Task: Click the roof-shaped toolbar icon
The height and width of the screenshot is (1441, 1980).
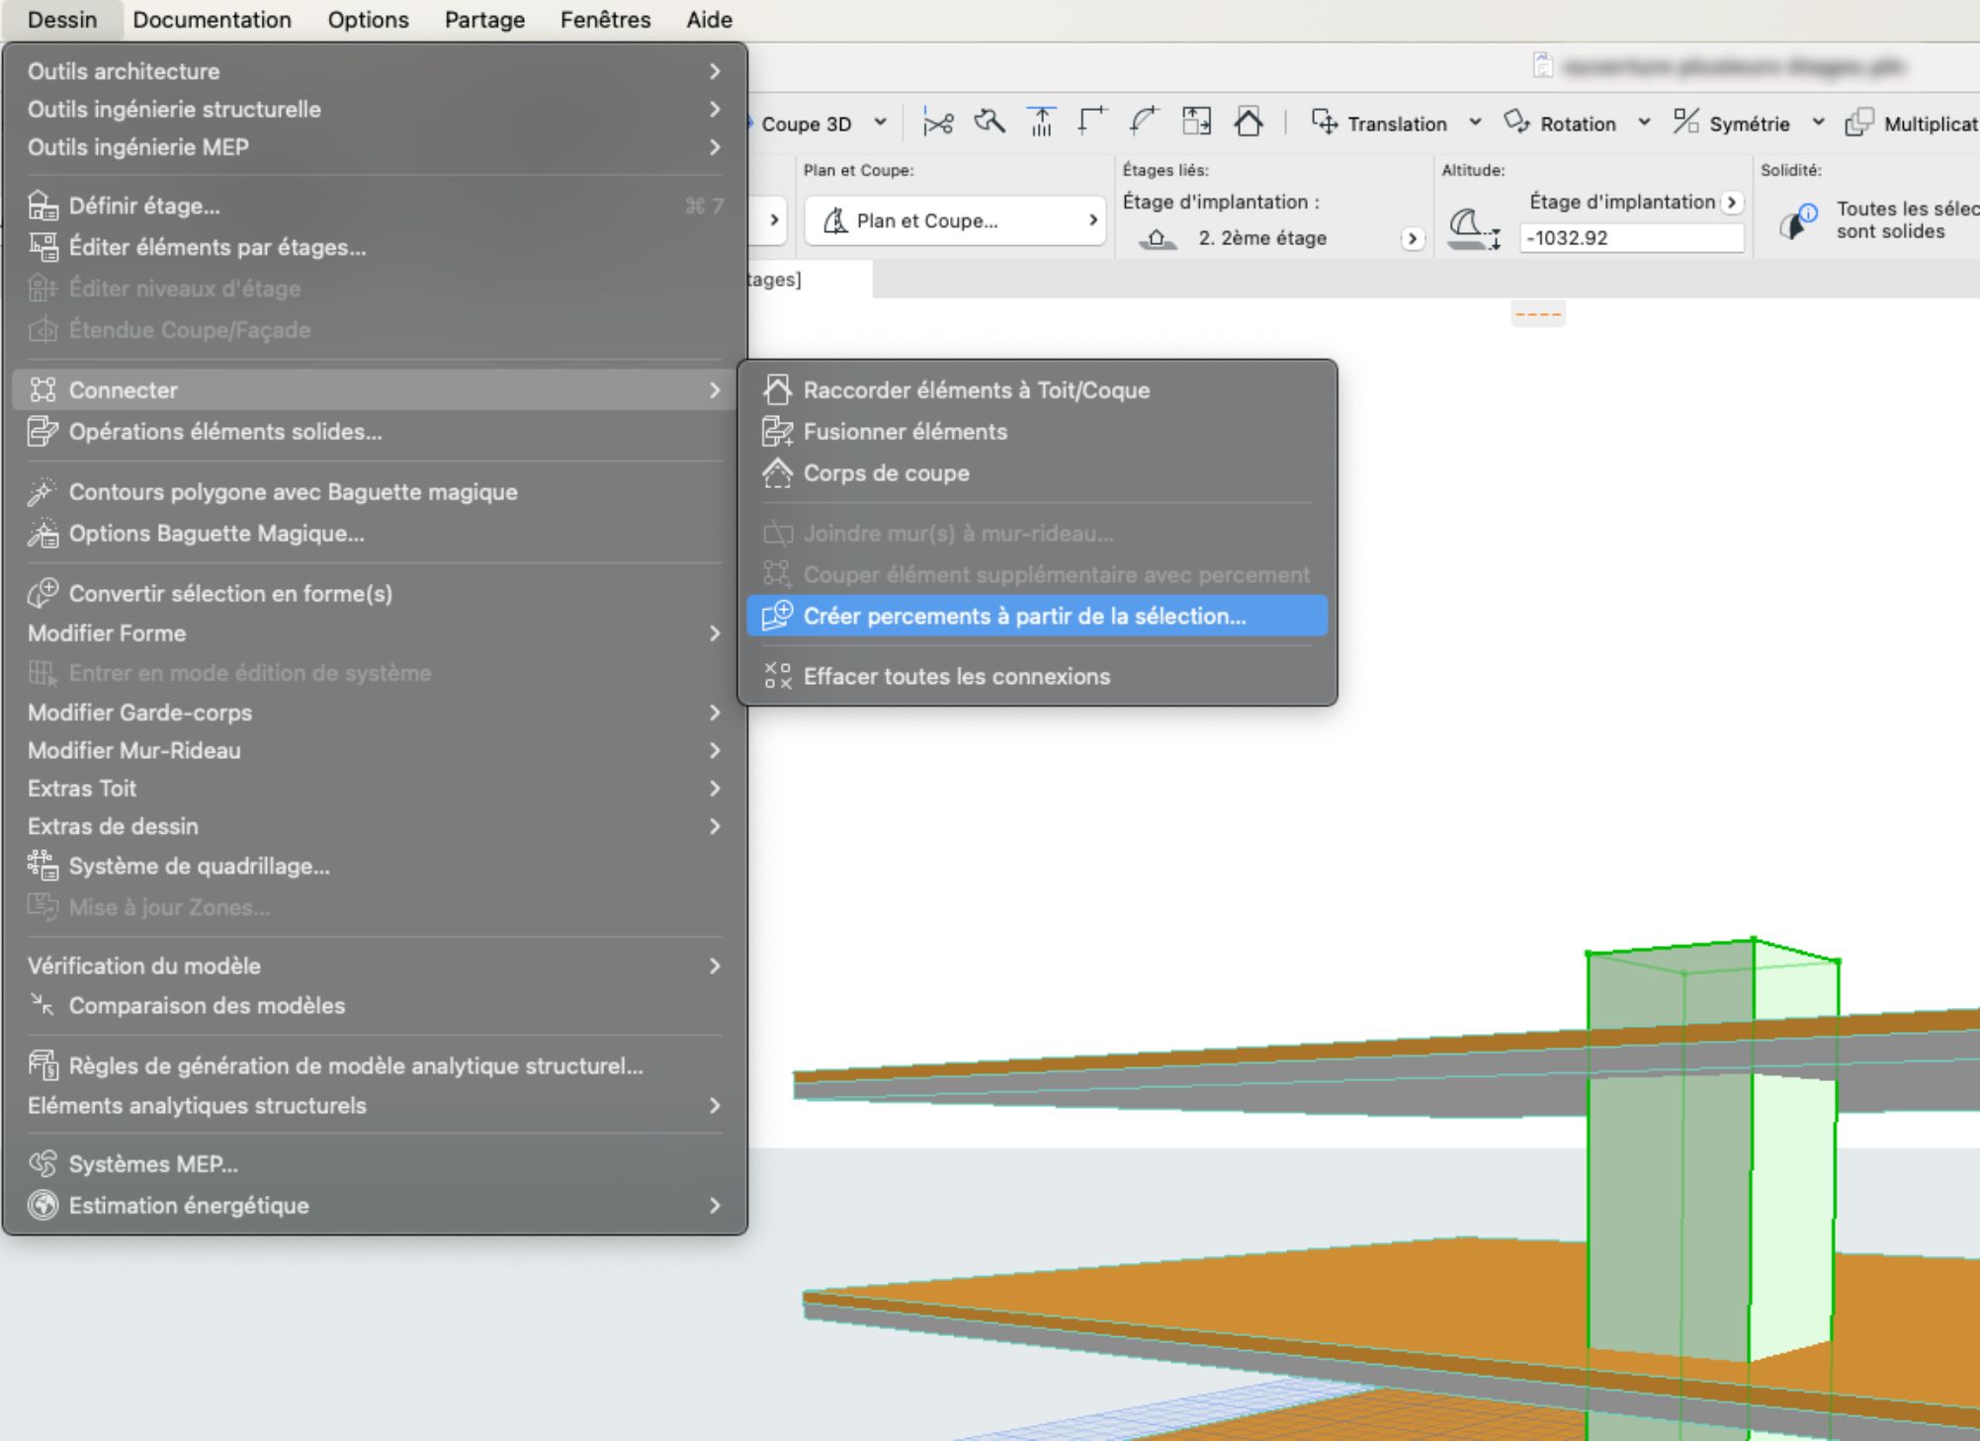Action: point(1248,123)
